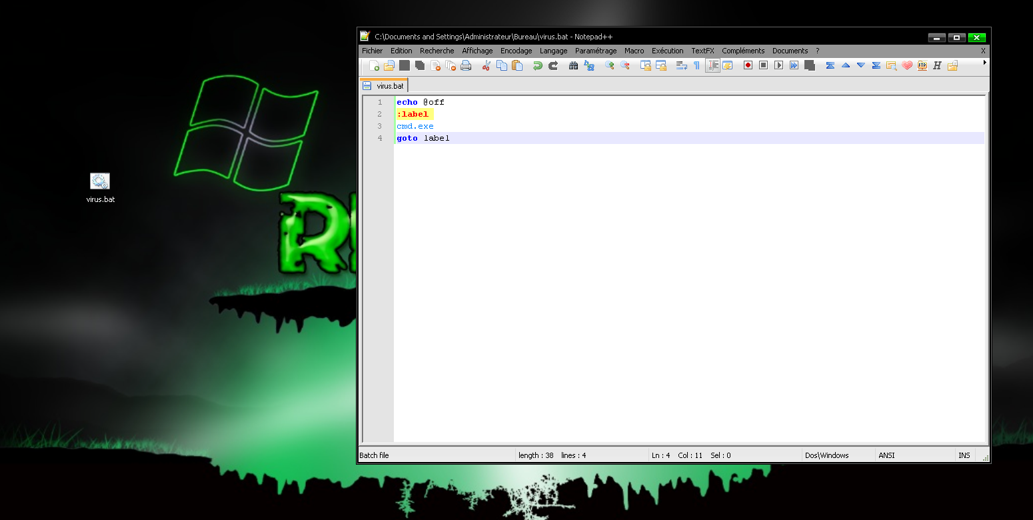
Task: Open Find with the binoculars icon
Action: click(573, 65)
